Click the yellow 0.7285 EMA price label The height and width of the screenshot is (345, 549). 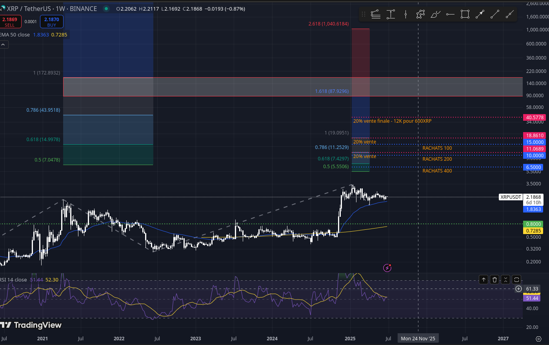pyautogui.click(x=533, y=231)
